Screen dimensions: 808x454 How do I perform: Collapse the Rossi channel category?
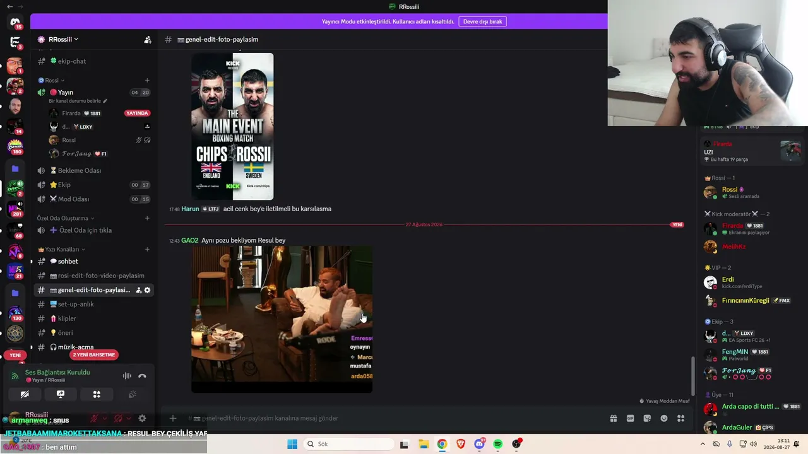pyautogui.click(x=51, y=81)
